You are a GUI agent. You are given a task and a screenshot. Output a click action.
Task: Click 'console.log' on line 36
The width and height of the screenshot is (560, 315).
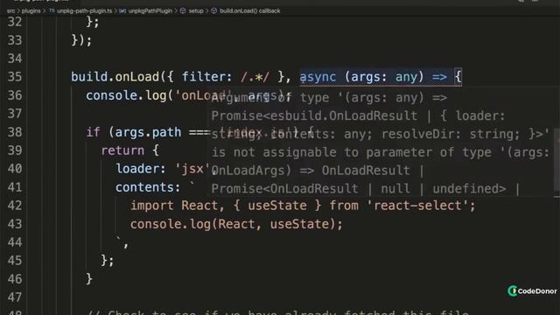tap(126, 95)
